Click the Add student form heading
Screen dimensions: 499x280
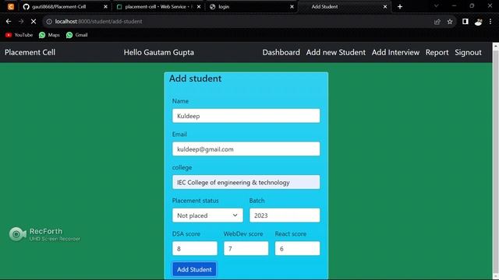[195, 79]
